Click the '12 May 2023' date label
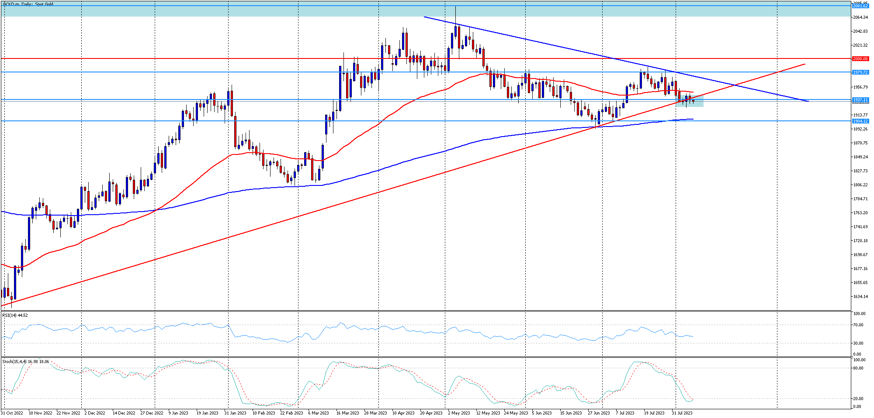This screenshot has height=418, width=874. (x=488, y=413)
